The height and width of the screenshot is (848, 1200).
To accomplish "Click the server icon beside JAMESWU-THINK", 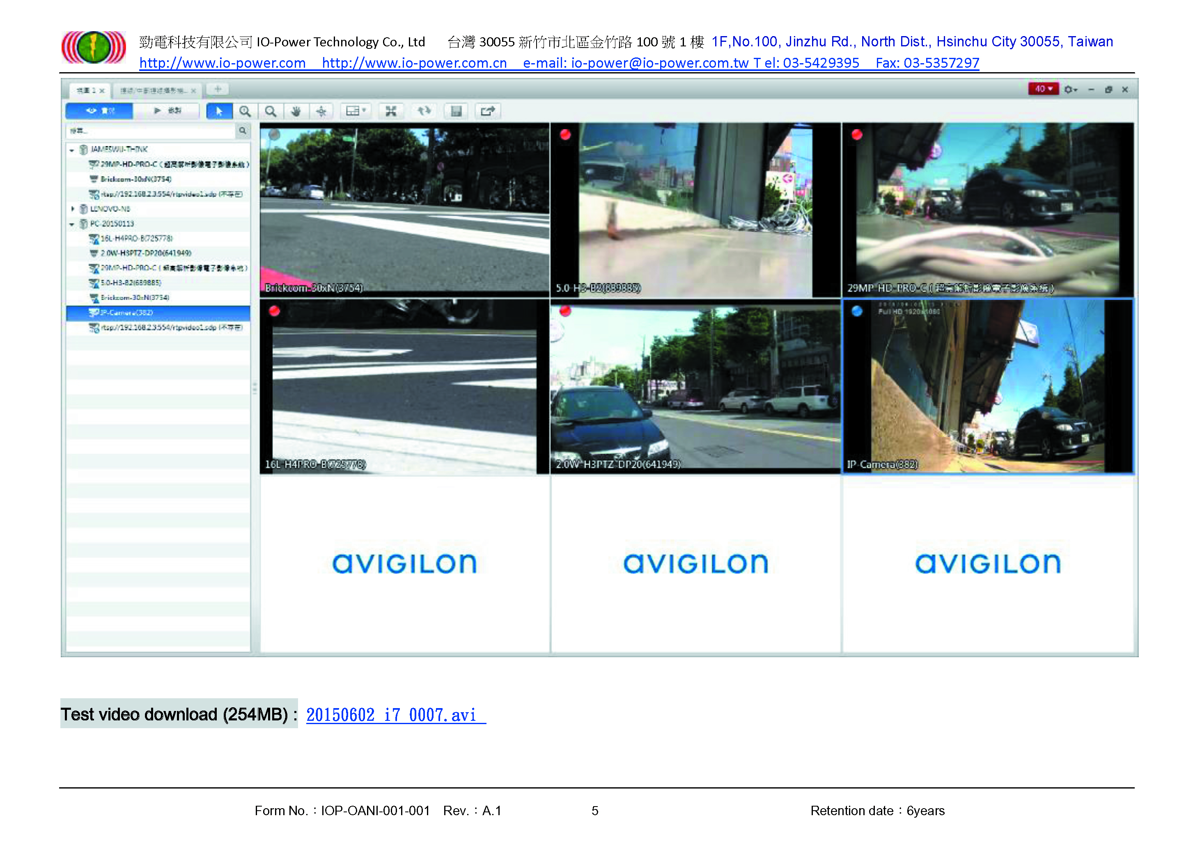I will click(83, 150).
